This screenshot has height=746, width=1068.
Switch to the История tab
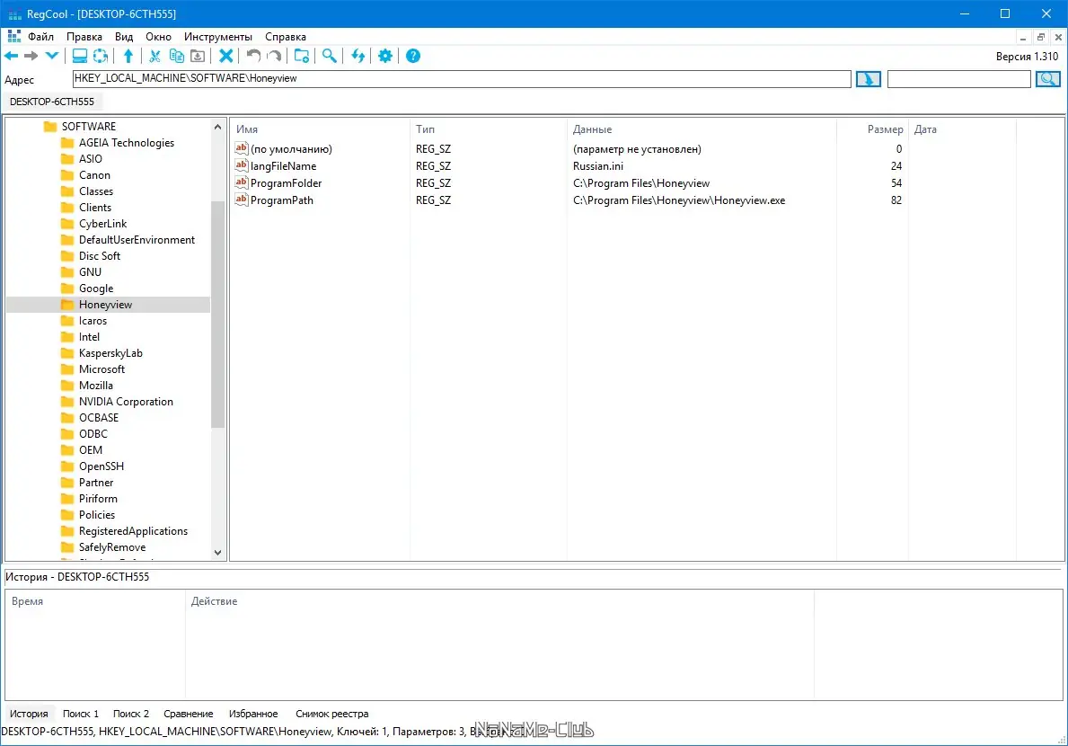[x=29, y=714]
